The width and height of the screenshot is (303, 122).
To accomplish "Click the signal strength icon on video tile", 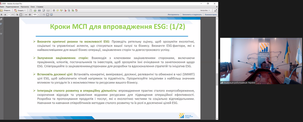I will click(x=222, y=83).
